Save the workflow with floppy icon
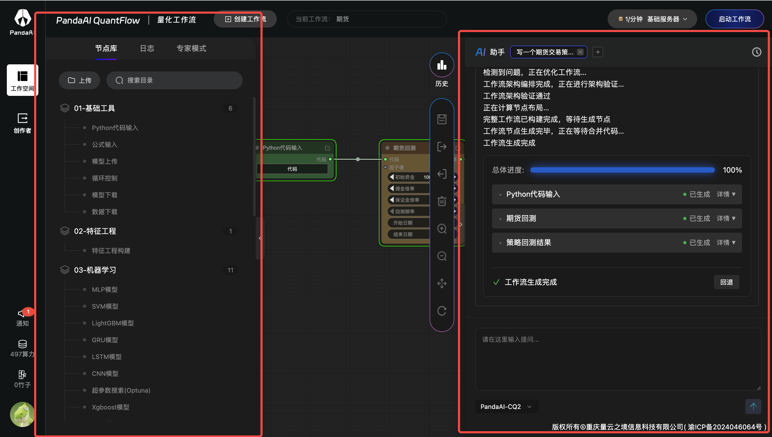 tap(442, 119)
